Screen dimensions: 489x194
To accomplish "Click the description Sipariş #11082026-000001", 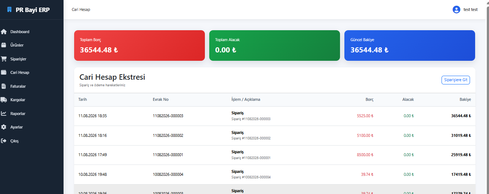I will (x=251, y=158).
